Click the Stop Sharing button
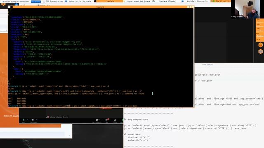The width and height of the screenshot is (264, 148). [x=36, y=2]
